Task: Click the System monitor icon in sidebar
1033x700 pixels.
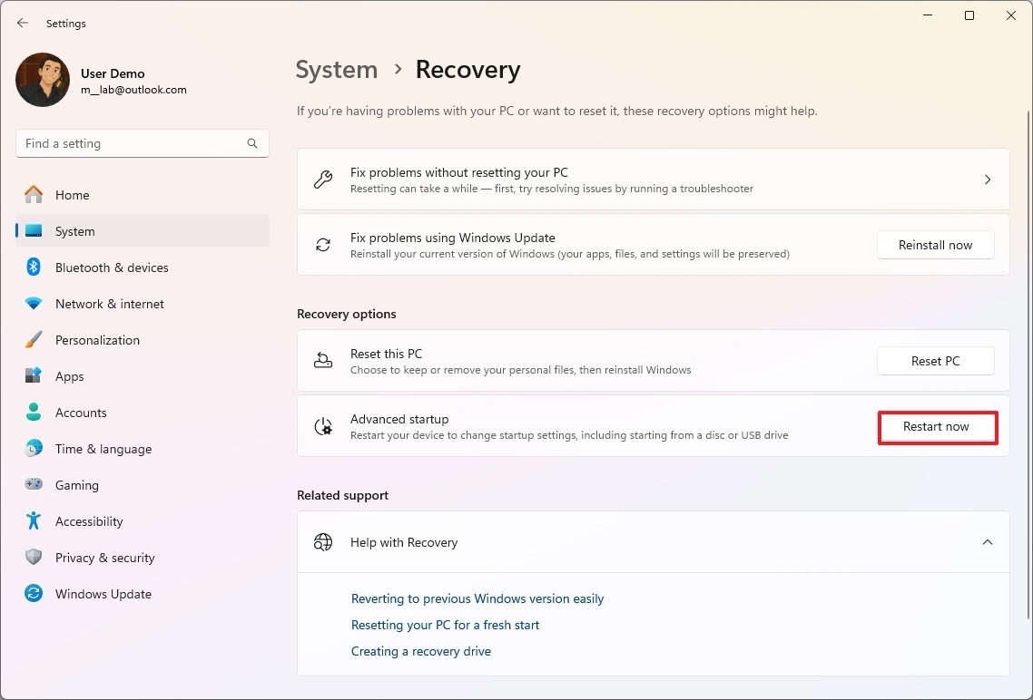Action: tap(34, 231)
